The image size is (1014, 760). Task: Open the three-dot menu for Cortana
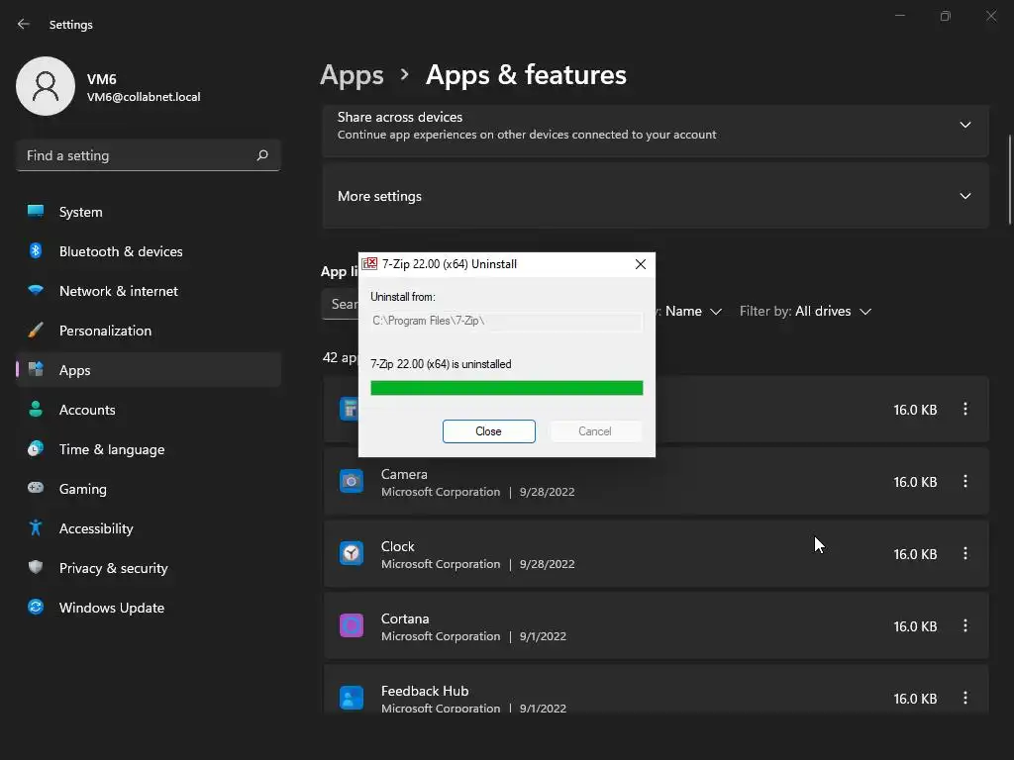965,626
